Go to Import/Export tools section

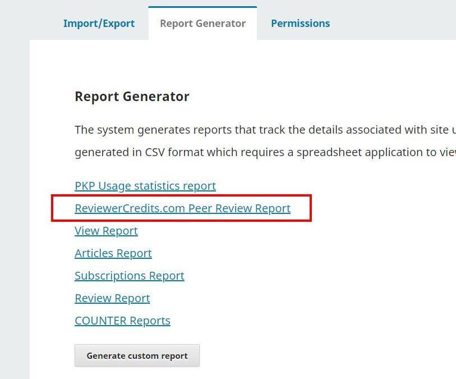click(99, 24)
